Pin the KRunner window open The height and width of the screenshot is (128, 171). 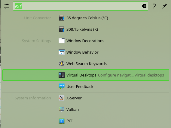click(164, 6)
